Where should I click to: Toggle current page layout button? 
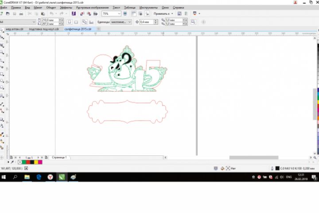coord(91,22)
